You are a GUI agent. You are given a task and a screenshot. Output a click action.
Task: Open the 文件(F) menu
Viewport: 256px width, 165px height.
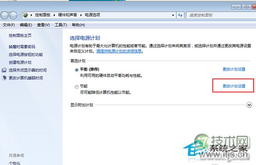9,25
